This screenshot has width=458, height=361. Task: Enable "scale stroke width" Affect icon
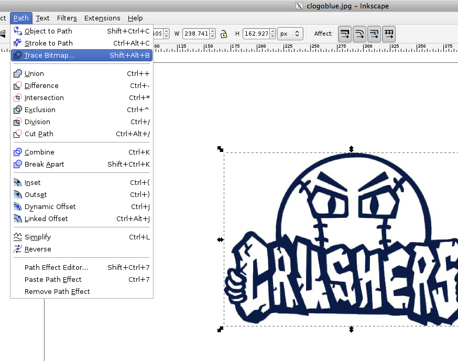coord(345,33)
